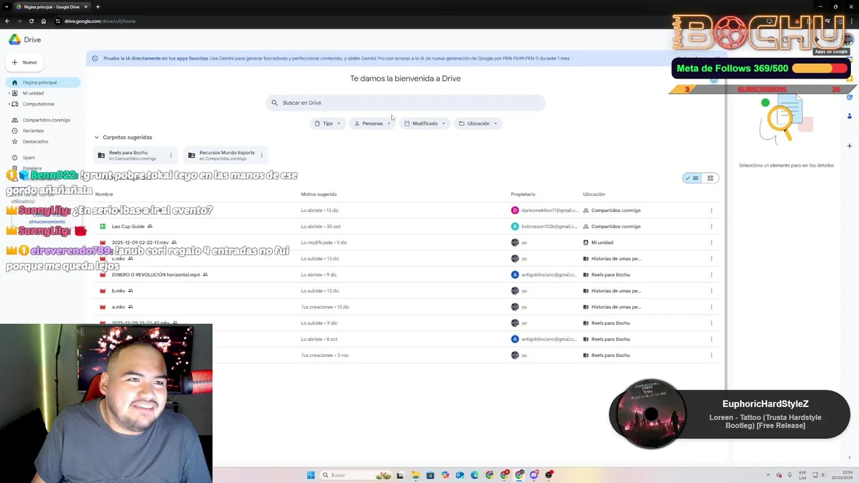Open Mi unidad in the sidebar
859x483 pixels.
click(x=33, y=93)
